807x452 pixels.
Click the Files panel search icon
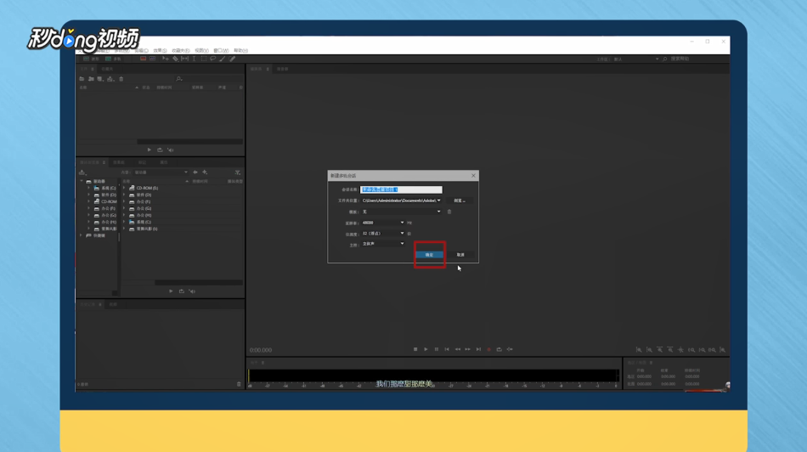[178, 79]
